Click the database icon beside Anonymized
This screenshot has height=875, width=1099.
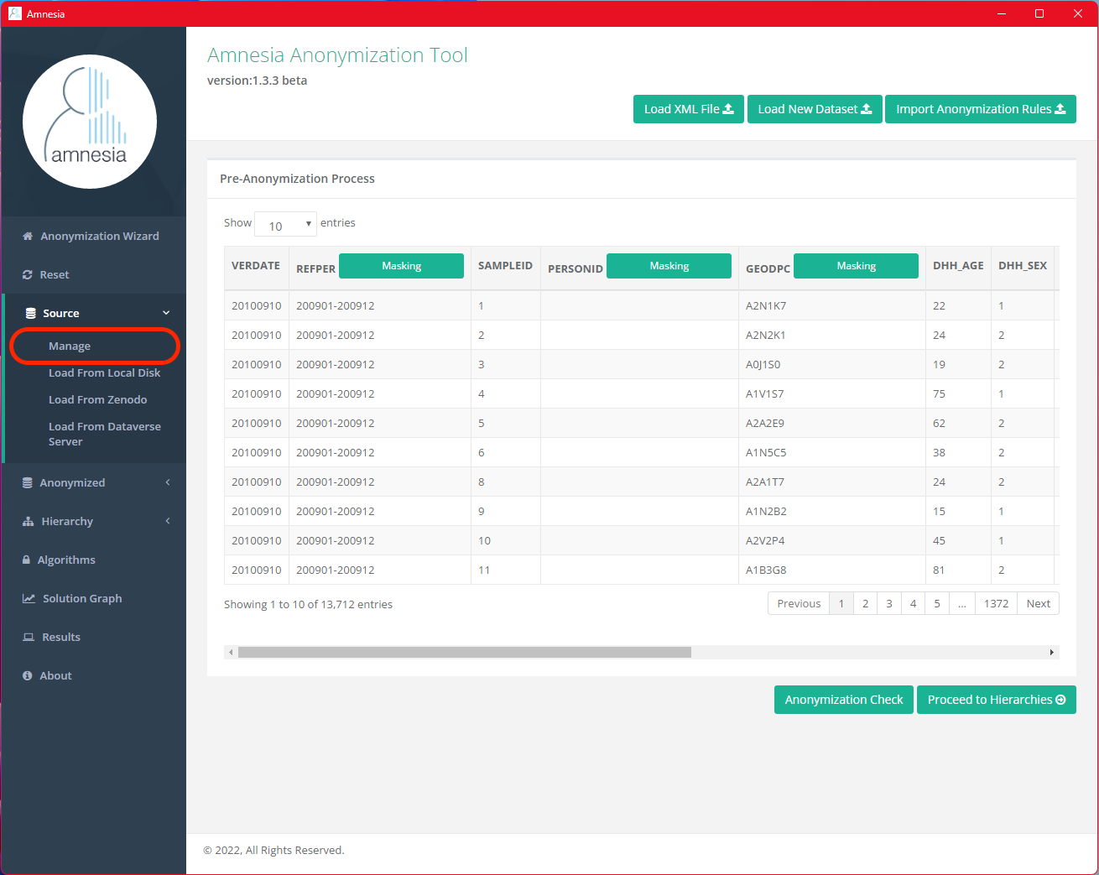pos(28,482)
